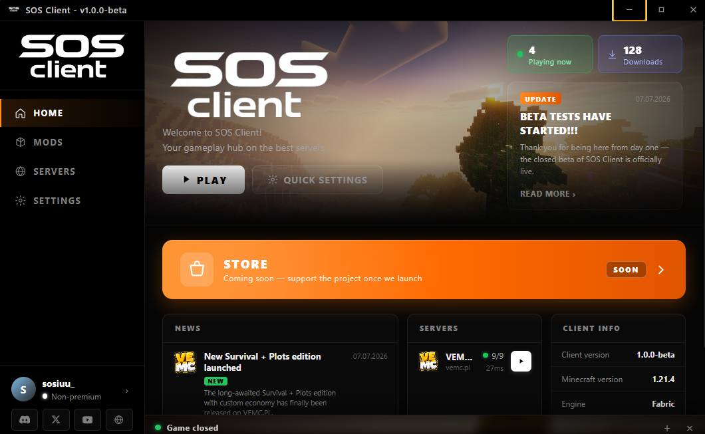The image size is (705, 434).
Task: Open QUICK SETTINGS
Action: coord(317,179)
